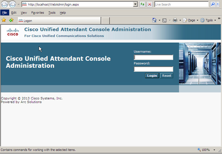222x154 pixels.
Task: Run search with the magnifier icon
Action: [213, 4]
